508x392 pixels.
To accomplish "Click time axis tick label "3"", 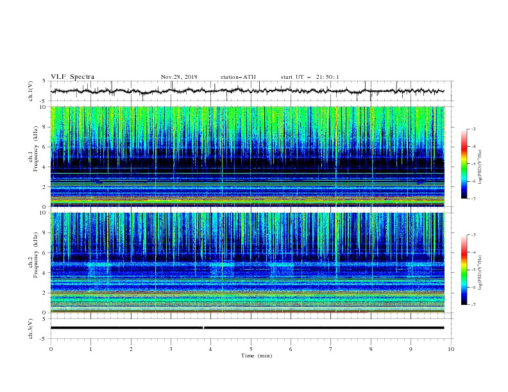I will click(x=171, y=349).
